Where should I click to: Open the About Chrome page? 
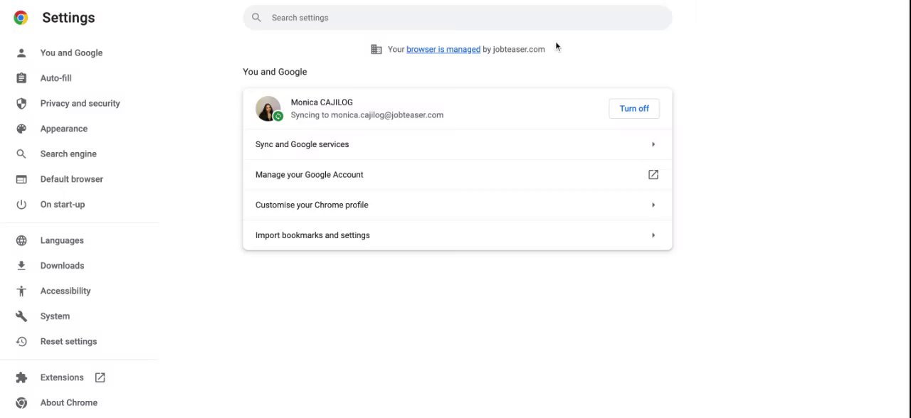pyautogui.click(x=68, y=402)
